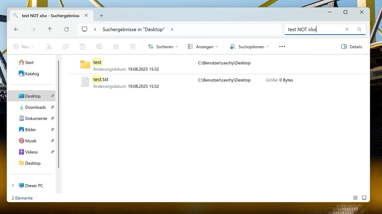The image size is (382, 214).
Task: Select the test folder result
Action: [97, 63]
